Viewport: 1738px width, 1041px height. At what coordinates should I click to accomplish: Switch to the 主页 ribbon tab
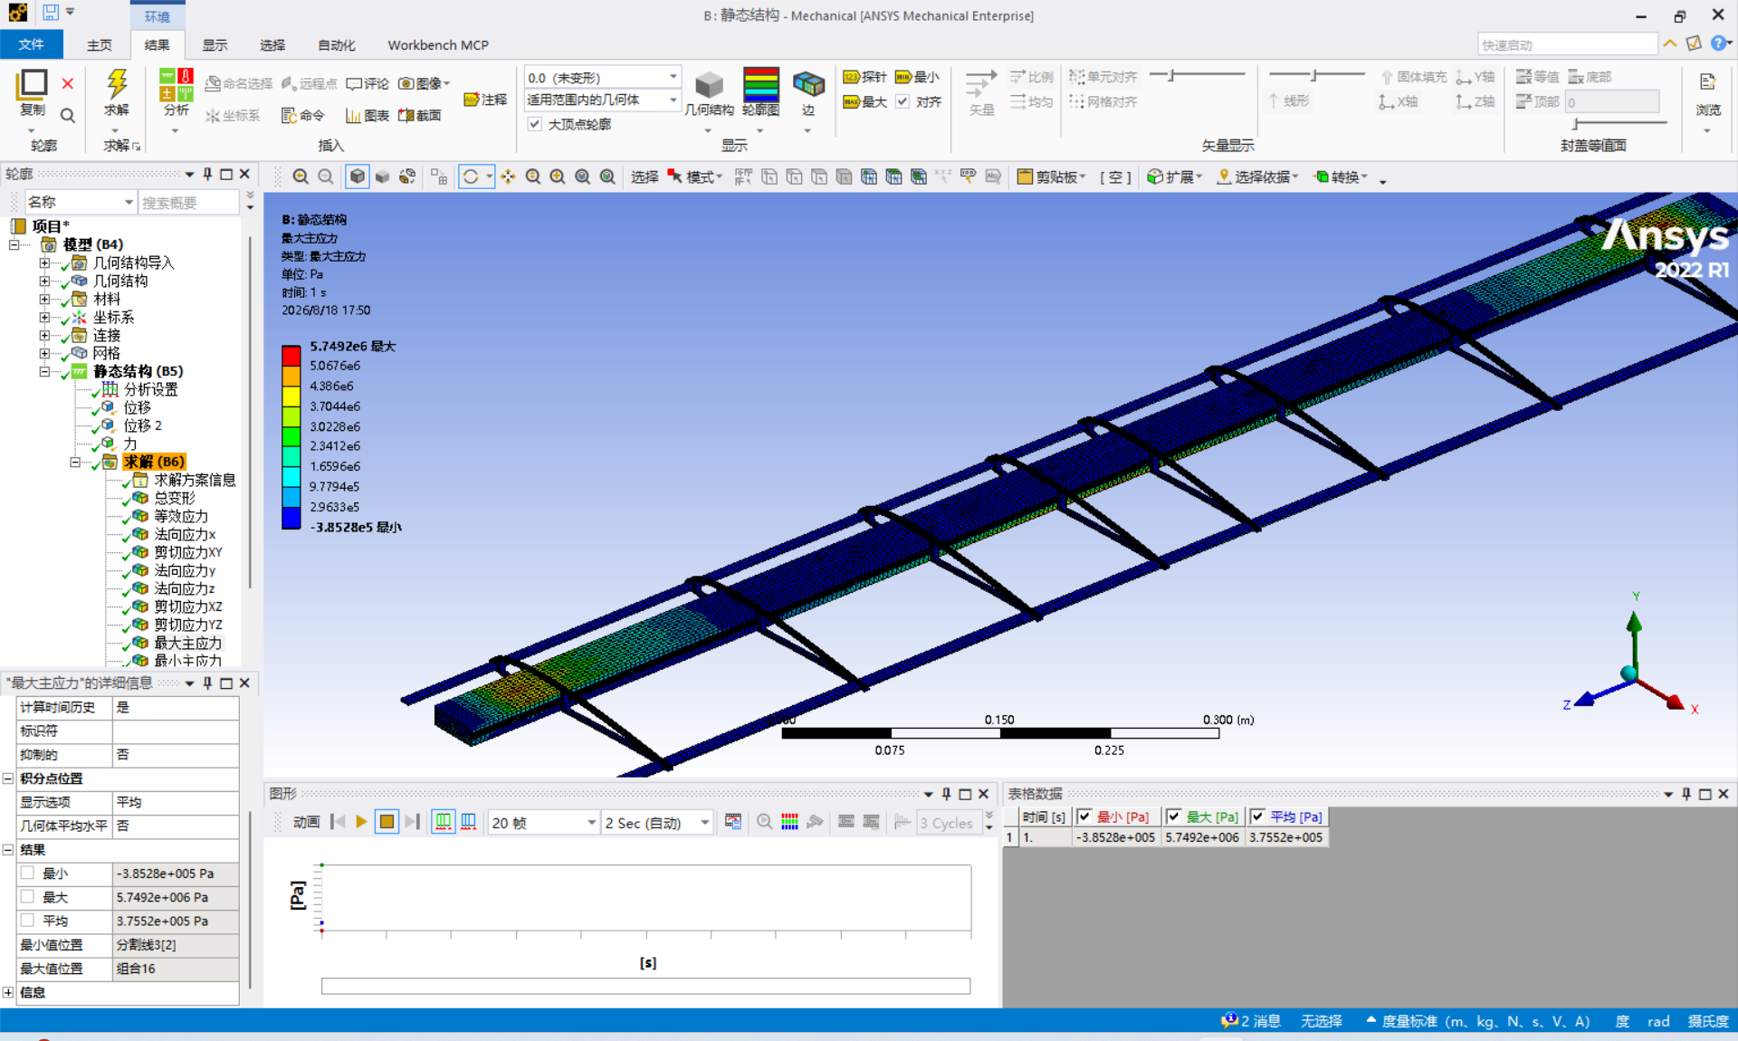(x=100, y=44)
